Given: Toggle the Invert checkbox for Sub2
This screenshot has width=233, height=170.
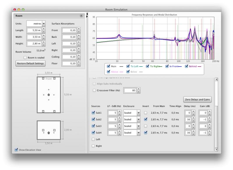Looking at the screenshot, I should 146,119.
